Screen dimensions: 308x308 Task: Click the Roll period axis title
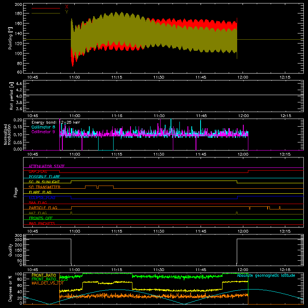12,96
